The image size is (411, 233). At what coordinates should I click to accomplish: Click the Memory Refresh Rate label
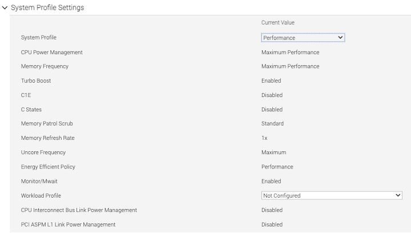[48, 138]
